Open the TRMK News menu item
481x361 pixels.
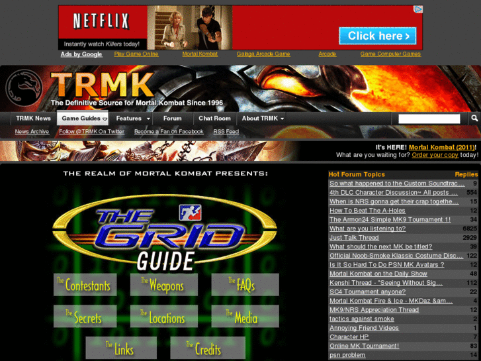point(33,119)
